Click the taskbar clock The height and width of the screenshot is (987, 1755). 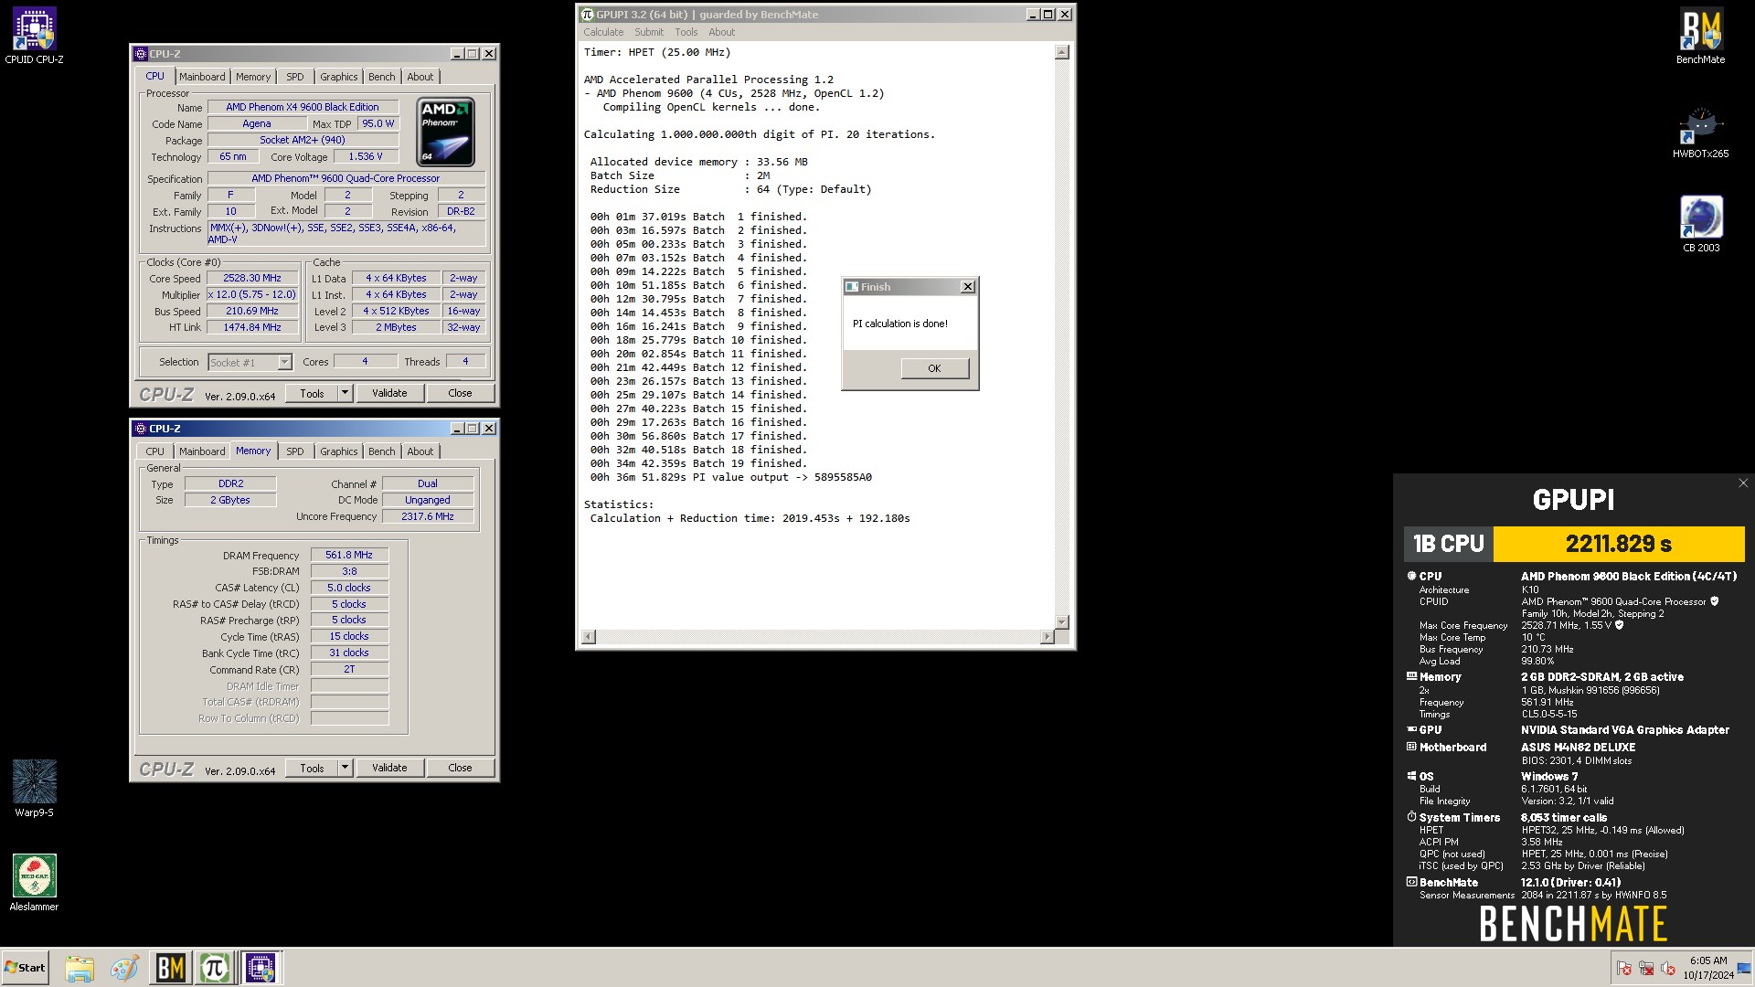(1708, 968)
